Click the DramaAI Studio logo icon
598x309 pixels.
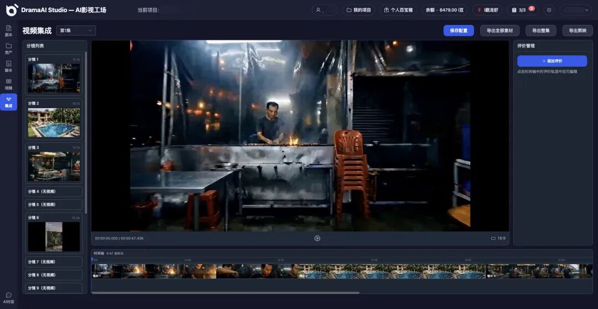(x=12, y=10)
